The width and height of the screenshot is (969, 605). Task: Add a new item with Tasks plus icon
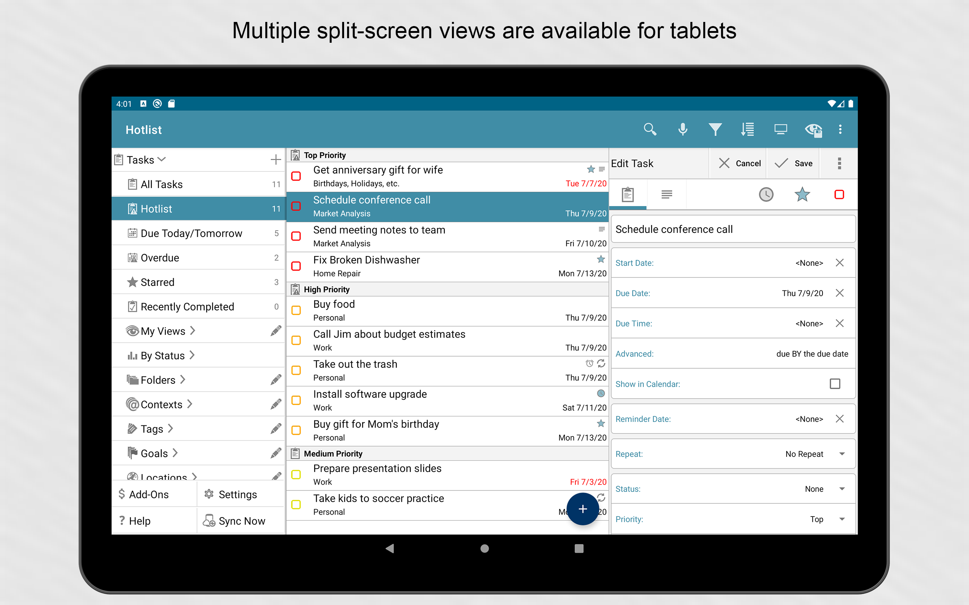[276, 160]
